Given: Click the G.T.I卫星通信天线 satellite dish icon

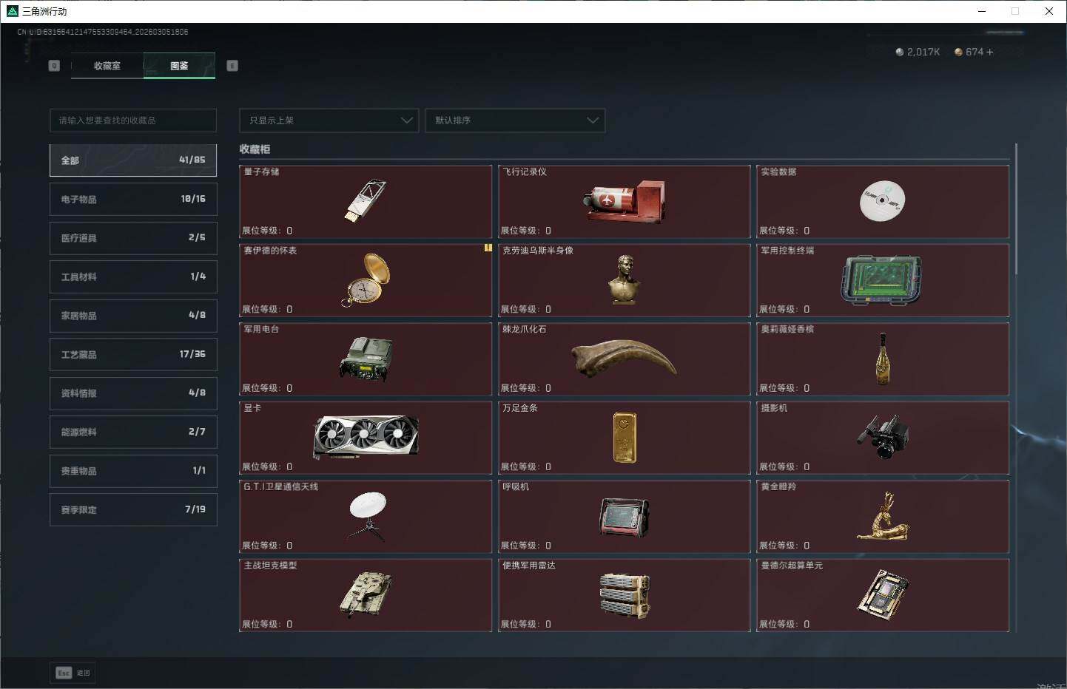Looking at the screenshot, I should click(367, 516).
